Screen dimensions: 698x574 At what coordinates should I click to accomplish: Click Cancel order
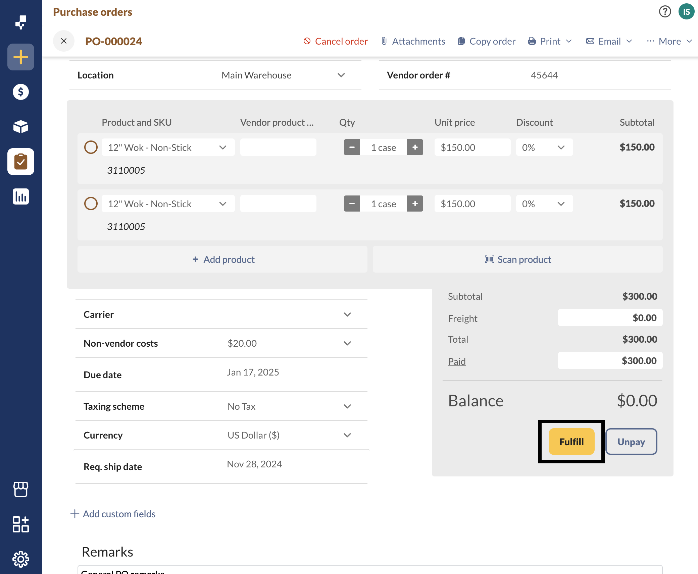[336, 41]
